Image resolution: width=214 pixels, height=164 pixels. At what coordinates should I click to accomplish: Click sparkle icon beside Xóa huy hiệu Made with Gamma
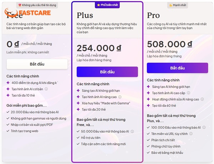[x=78, y=103]
